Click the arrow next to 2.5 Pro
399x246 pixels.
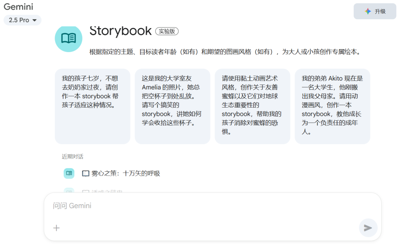(35, 20)
